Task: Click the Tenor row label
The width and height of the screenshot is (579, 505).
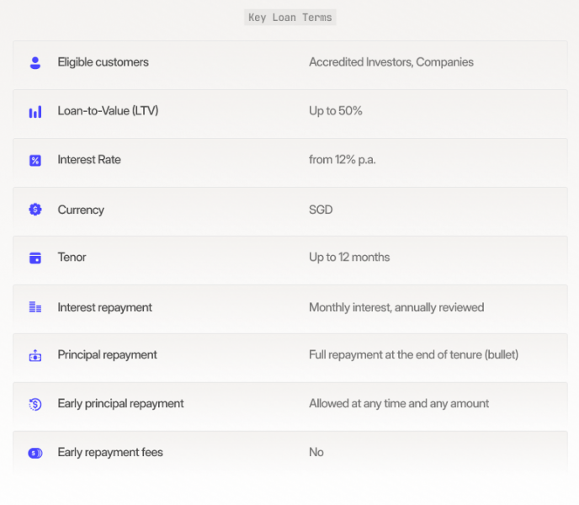Action: pos(72,258)
